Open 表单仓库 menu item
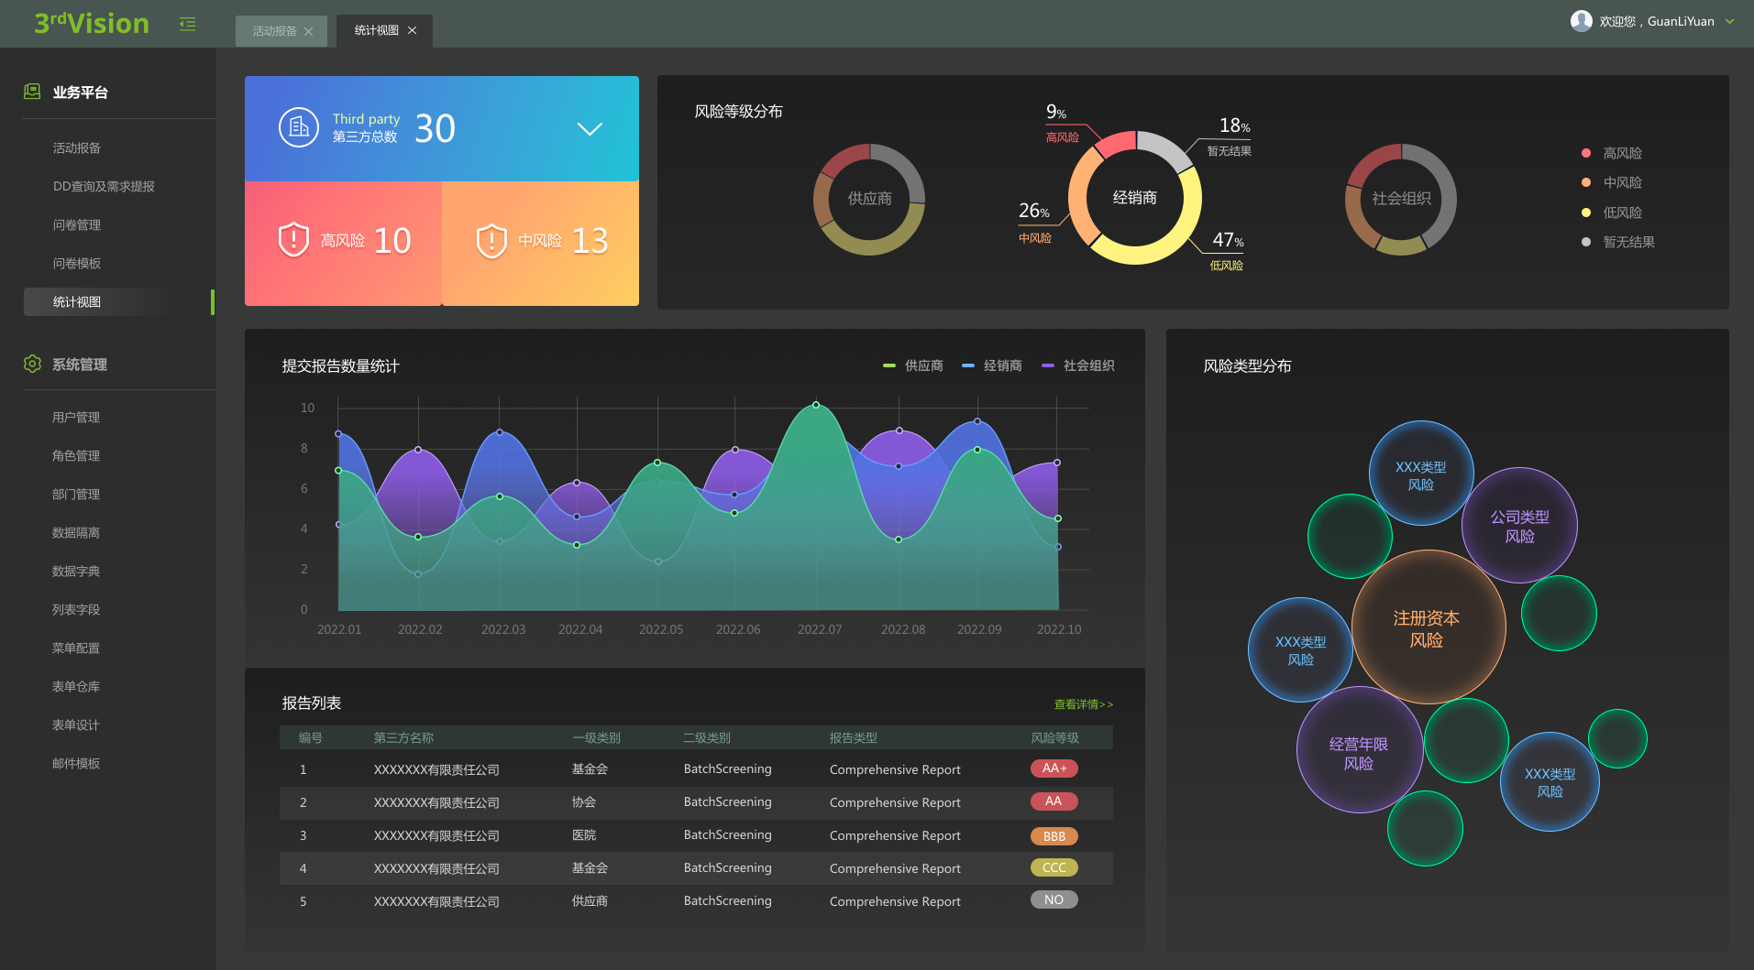This screenshot has width=1754, height=970. click(x=76, y=686)
